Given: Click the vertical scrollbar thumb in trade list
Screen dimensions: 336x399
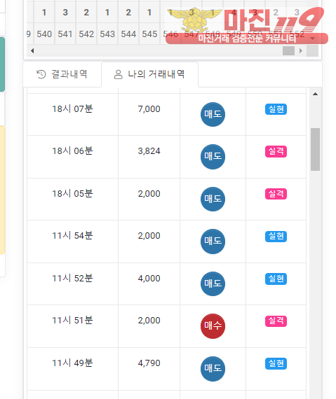Looking at the screenshot, I should (316, 149).
